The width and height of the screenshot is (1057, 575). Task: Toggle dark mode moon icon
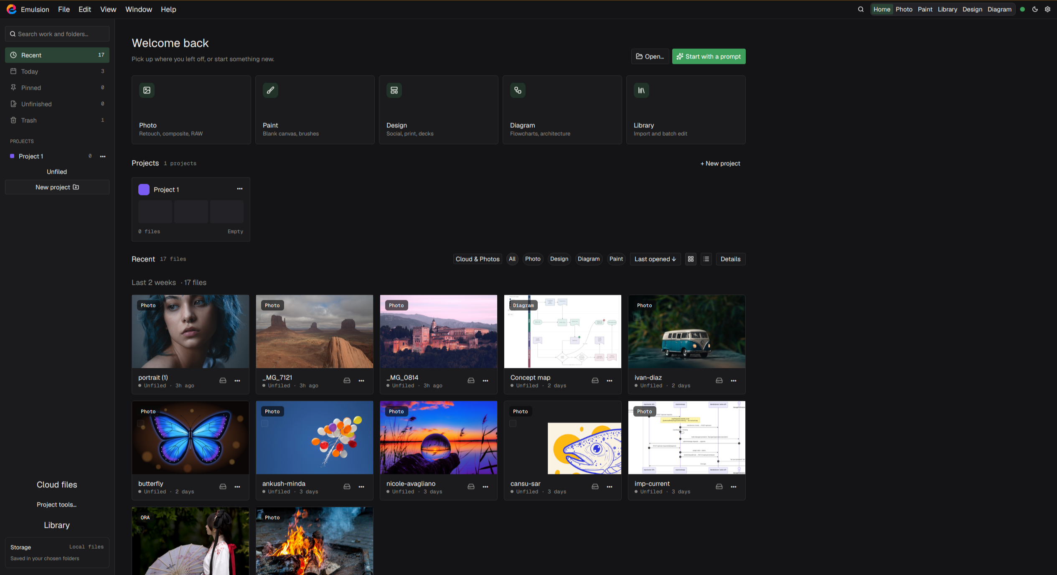click(1035, 9)
